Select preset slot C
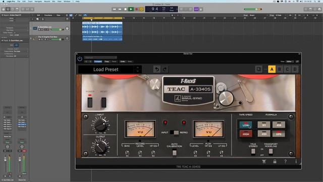This screenshot has height=182, width=323. coord(287,69)
